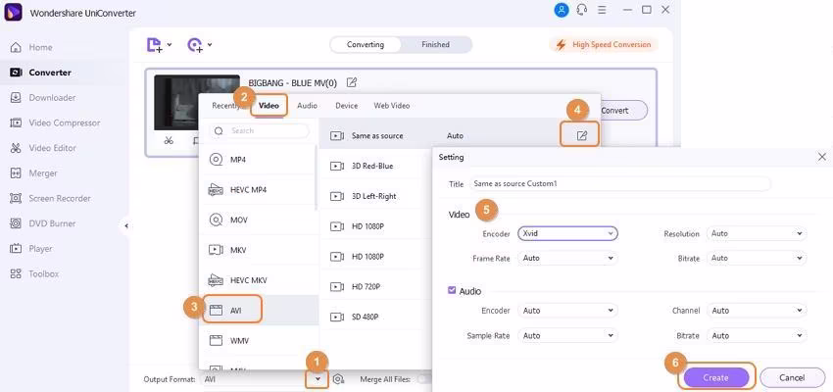The width and height of the screenshot is (833, 392).
Task: Toggle the Audio checkbox in Setting
Action: click(x=452, y=290)
